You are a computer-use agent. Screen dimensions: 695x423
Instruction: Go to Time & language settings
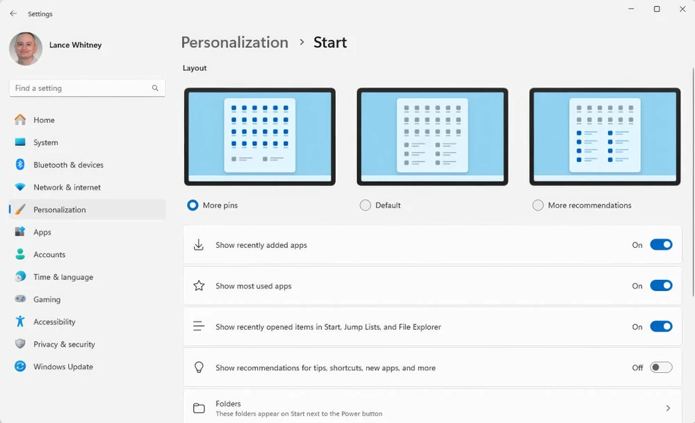coord(63,277)
